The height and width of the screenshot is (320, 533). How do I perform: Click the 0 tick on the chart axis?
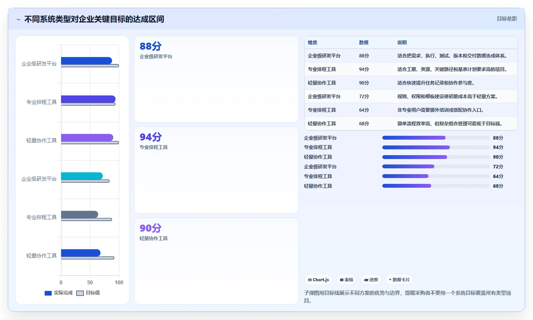click(61, 282)
